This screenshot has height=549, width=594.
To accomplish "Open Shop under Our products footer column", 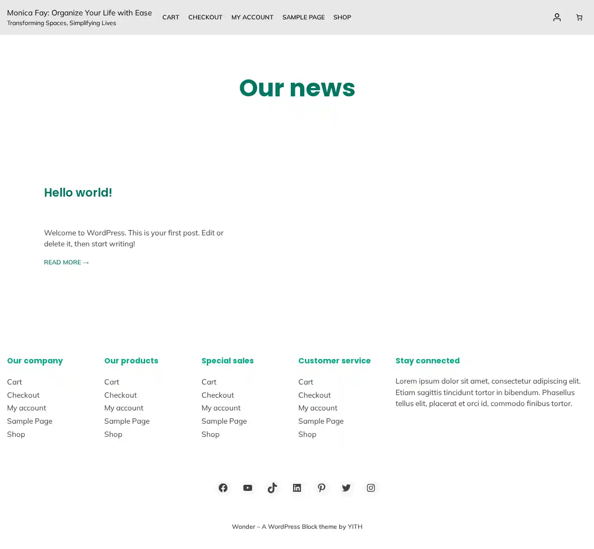I will (x=113, y=434).
